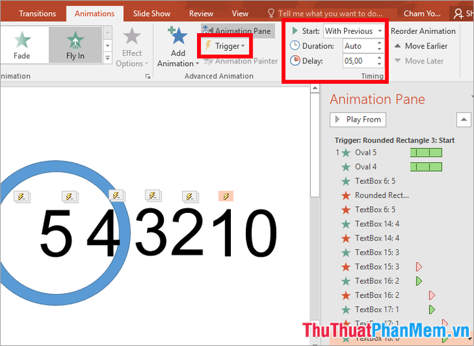The width and height of the screenshot is (474, 346).
Task: Increase Delay with up spinner arrow
Action: point(380,58)
